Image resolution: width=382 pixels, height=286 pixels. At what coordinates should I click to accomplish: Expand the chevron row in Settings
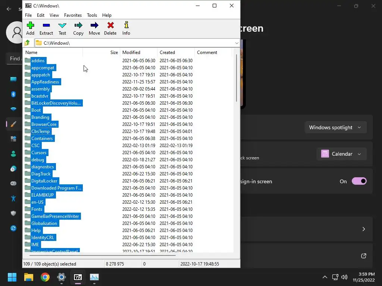click(x=363, y=229)
